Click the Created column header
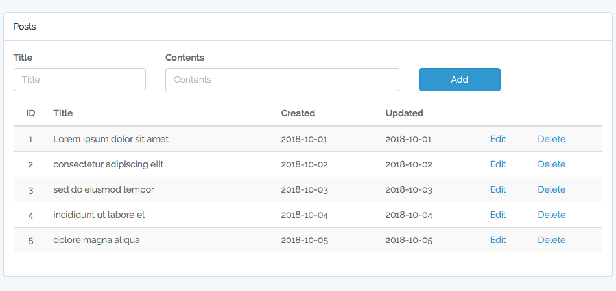The height and width of the screenshot is (291, 616). click(298, 113)
